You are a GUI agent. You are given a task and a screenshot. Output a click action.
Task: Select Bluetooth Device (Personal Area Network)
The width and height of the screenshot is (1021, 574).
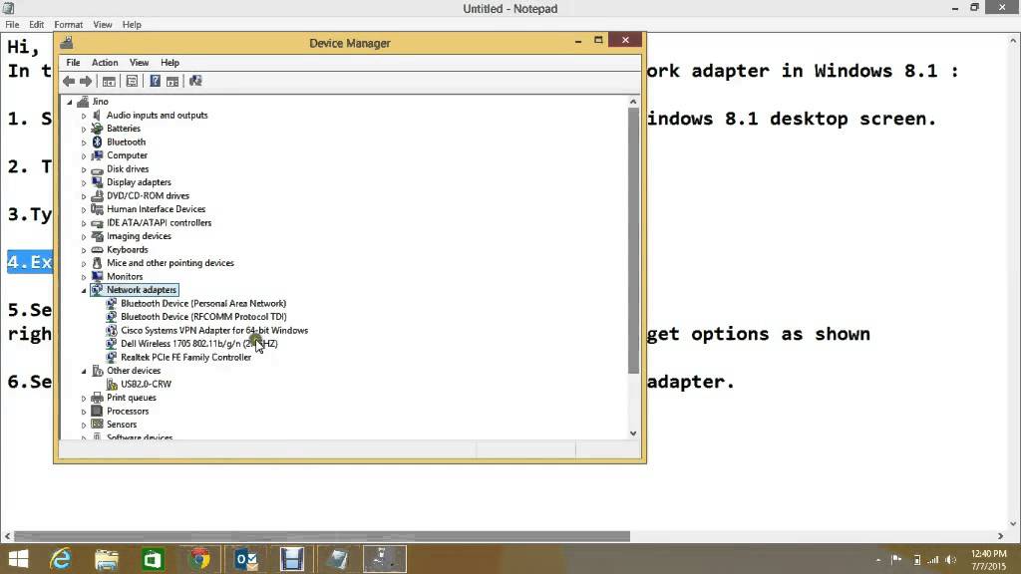pyautogui.click(x=203, y=303)
